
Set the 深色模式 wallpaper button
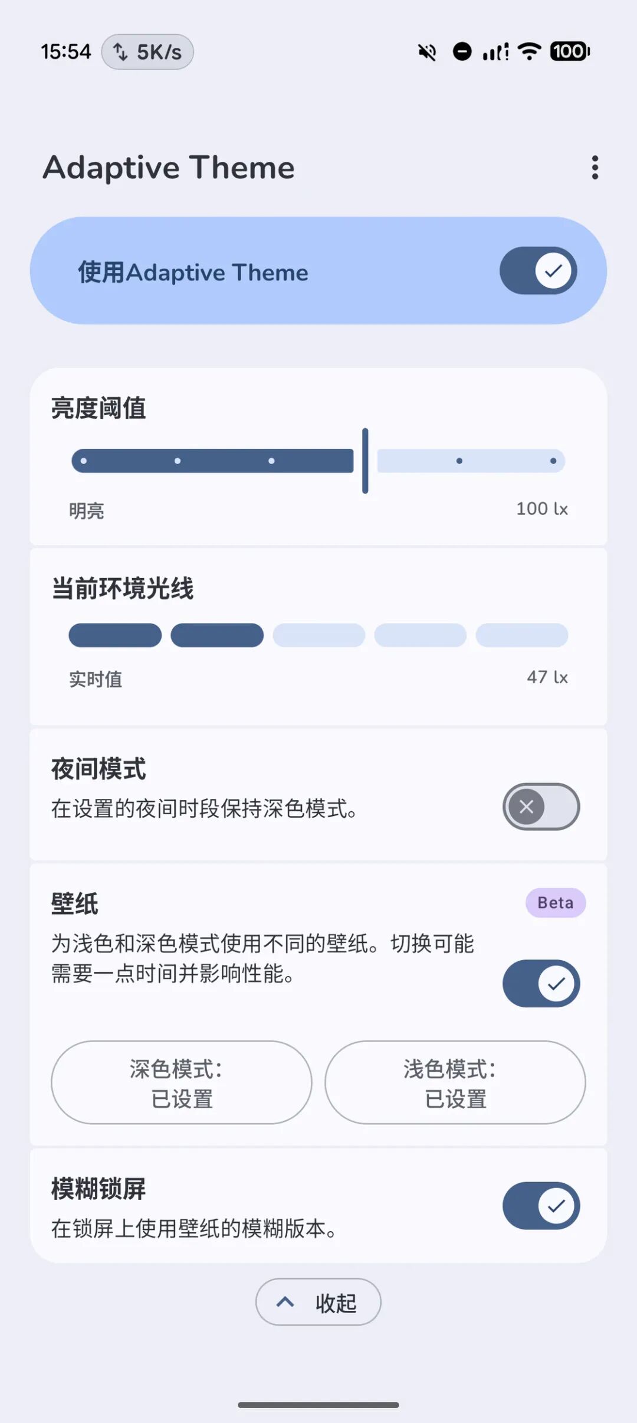(x=182, y=1082)
